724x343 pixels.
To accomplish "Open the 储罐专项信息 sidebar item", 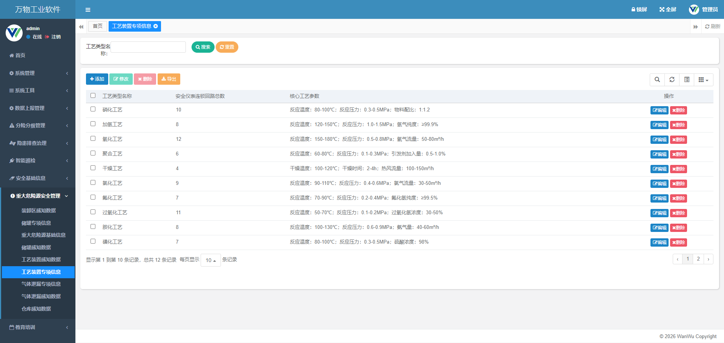I will 36,223.
